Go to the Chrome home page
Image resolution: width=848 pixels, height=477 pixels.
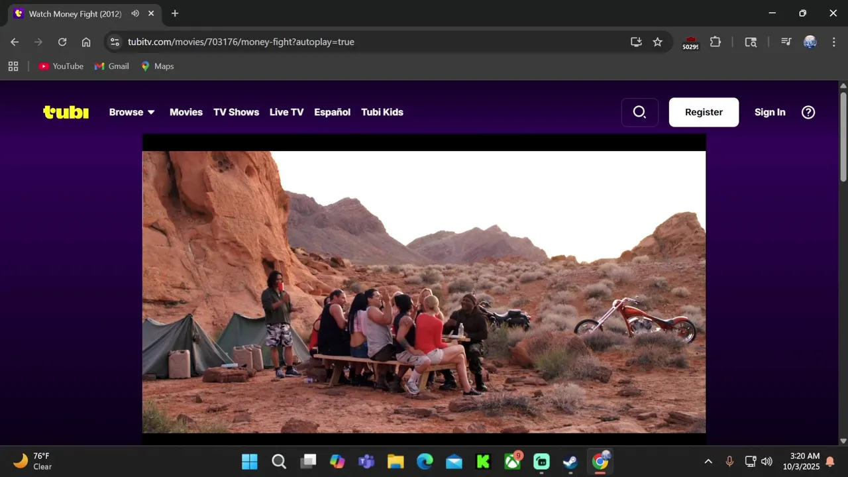coord(86,42)
